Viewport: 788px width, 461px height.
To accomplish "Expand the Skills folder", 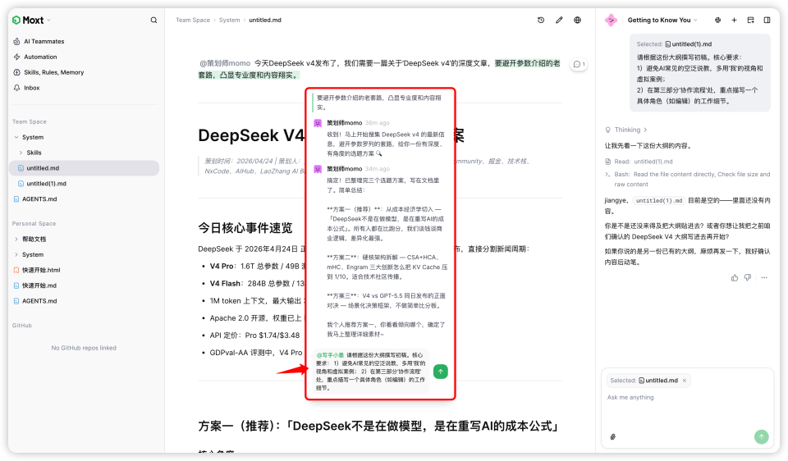I will (x=21, y=153).
